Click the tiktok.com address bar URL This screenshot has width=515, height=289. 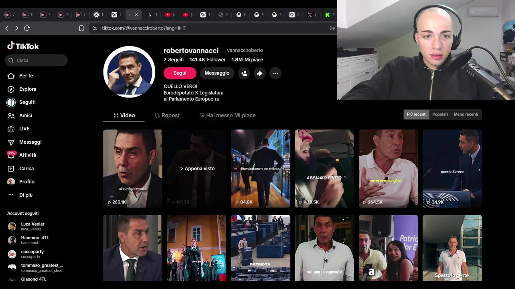(x=144, y=28)
